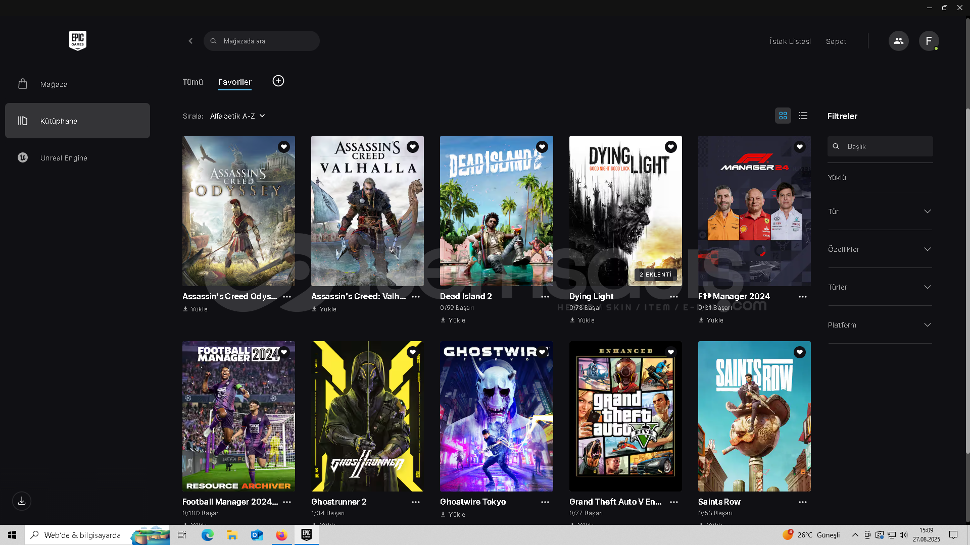Open the friends list icon
This screenshot has width=970, height=545.
[898, 41]
